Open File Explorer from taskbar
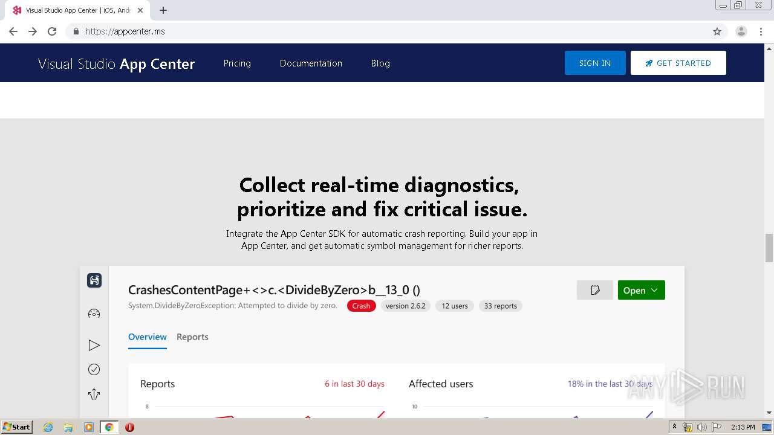Viewport: 774px width, 435px height. click(x=68, y=427)
